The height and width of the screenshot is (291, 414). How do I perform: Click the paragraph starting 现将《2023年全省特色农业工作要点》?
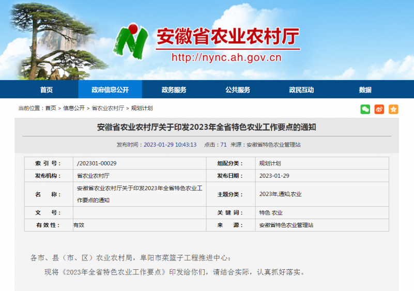(x=175, y=272)
